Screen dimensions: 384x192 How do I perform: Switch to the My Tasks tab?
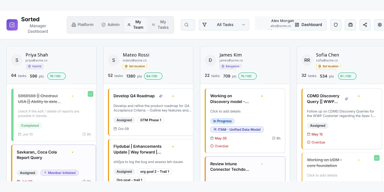[160, 25]
